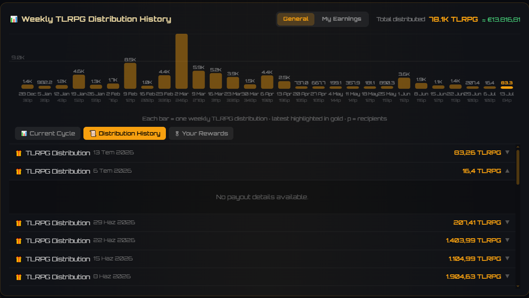Open the Current Cycle tab
Screen dimensions: 529x298
click(48, 133)
